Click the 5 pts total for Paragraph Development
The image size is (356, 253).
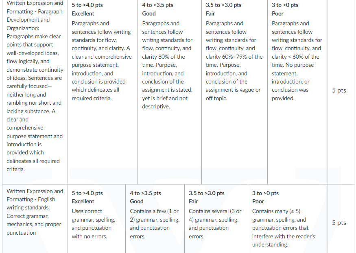point(339,90)
